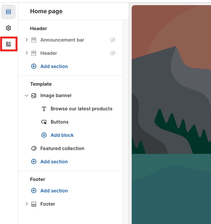Click plus icon of Footer group Add section
The height and width of the screenshot is (224, 211).
point(34,191)
